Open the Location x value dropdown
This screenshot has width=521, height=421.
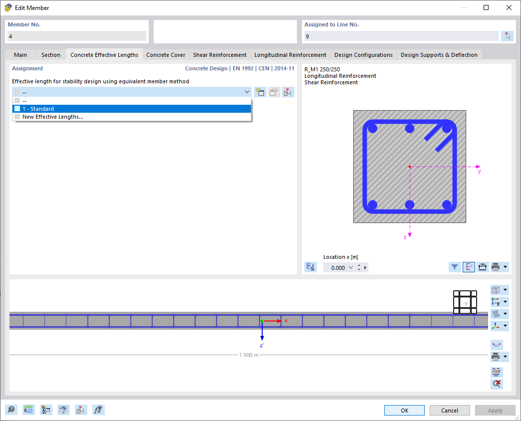350,267
